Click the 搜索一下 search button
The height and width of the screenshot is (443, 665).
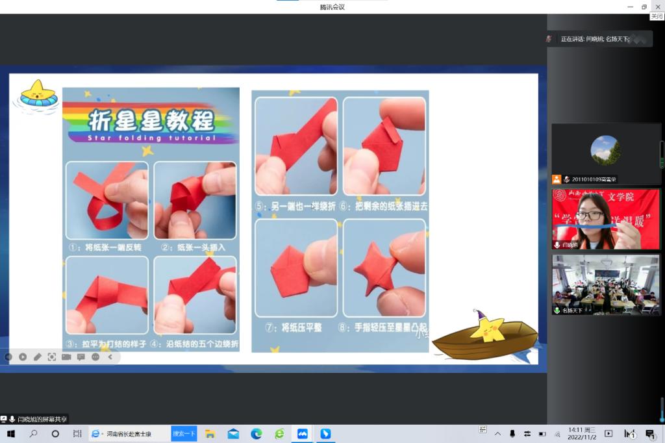(x=184, y=433)
